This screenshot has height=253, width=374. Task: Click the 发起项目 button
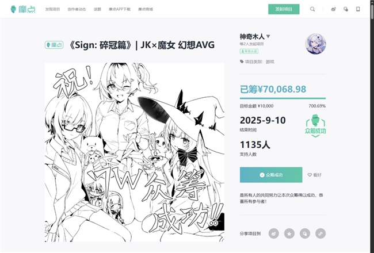(284, 9)
